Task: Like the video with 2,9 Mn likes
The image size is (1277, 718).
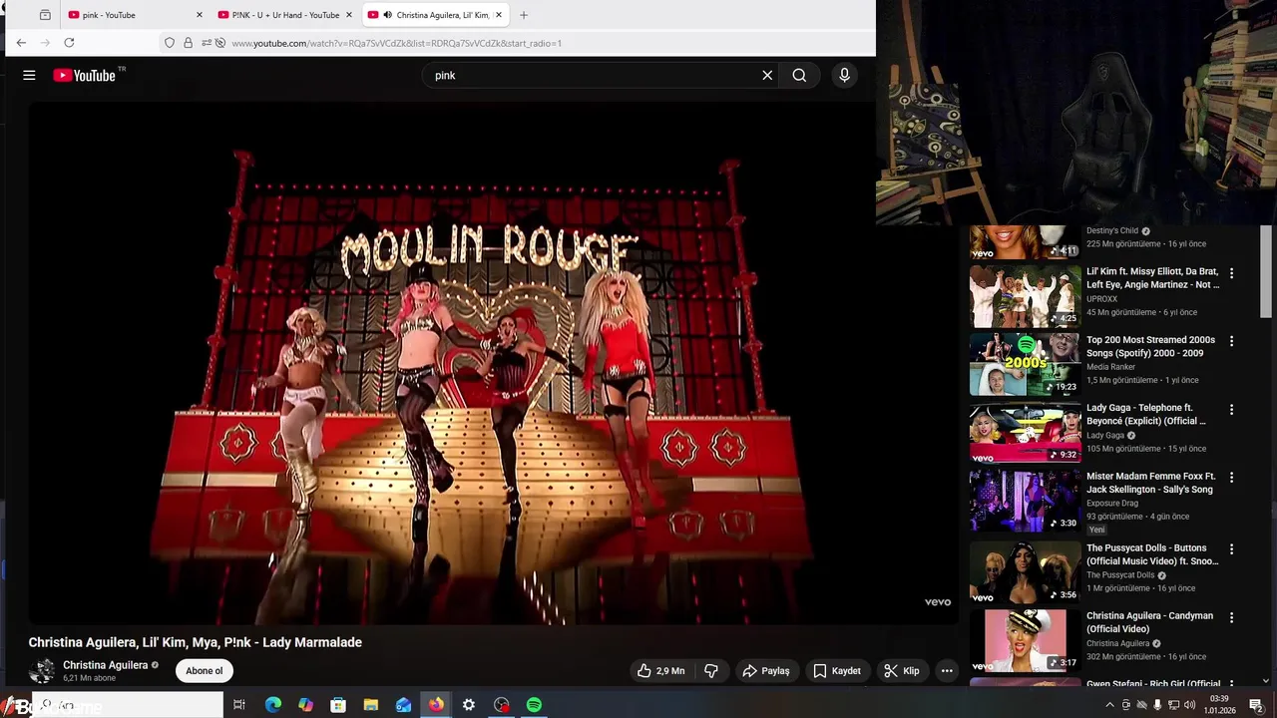Action: [x=660, y=671]
